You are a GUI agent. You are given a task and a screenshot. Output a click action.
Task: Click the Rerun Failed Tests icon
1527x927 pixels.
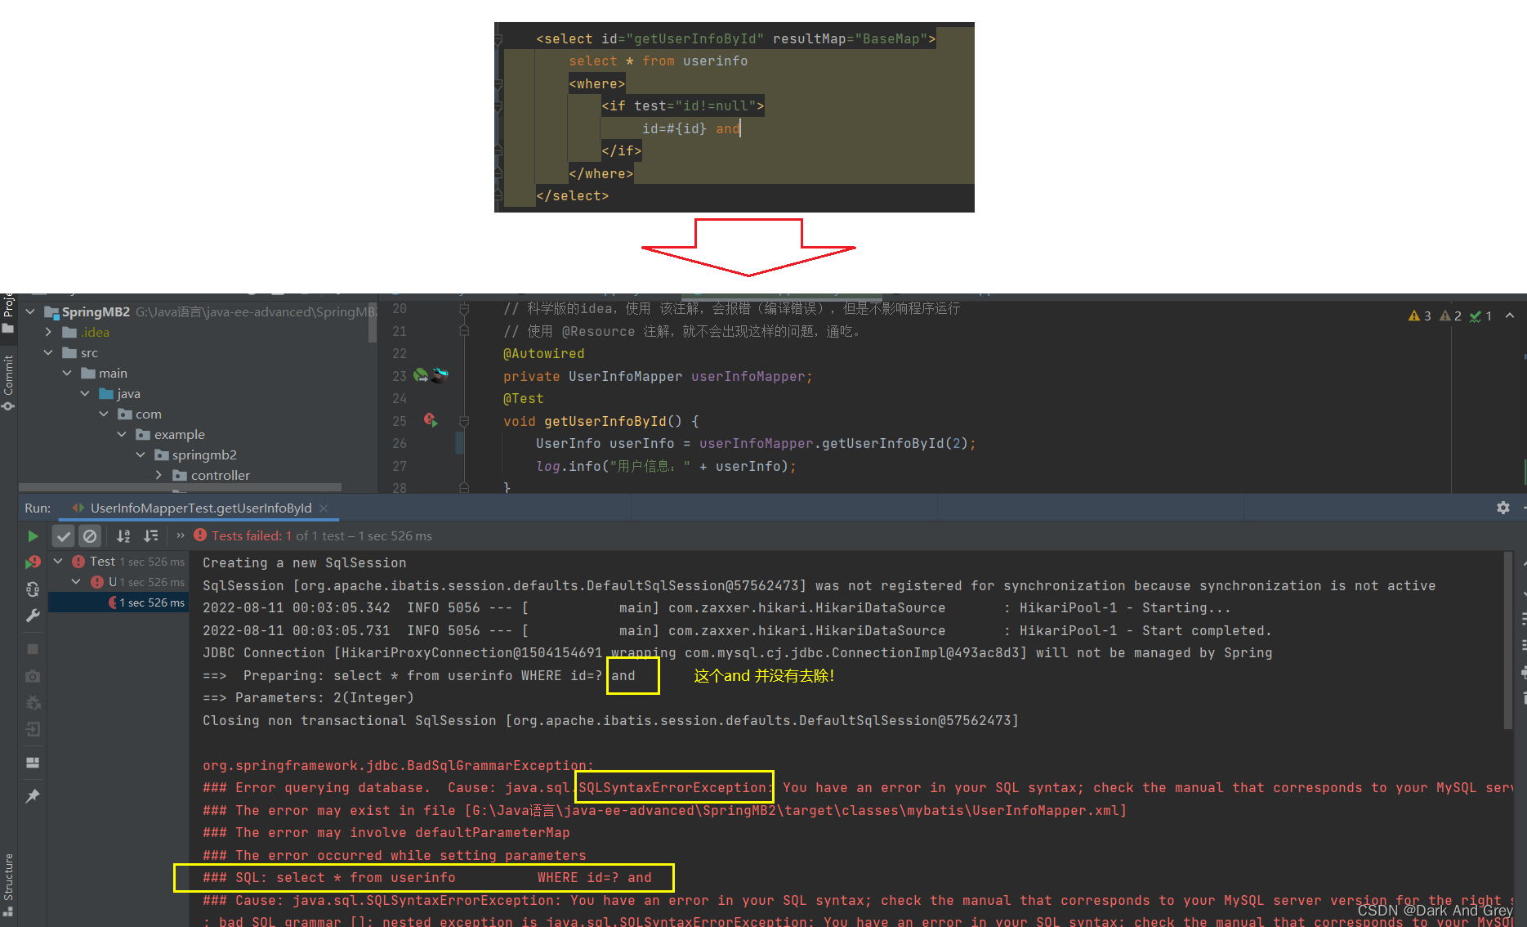pyautogui.click(x=33, y=562)
